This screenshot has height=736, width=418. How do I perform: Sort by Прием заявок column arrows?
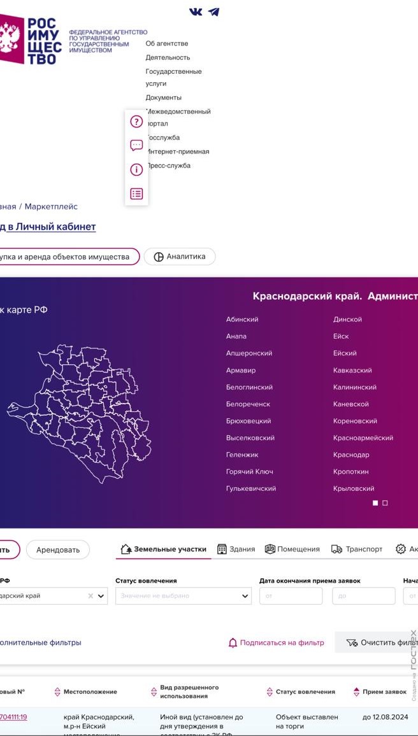tap(356, 691)
